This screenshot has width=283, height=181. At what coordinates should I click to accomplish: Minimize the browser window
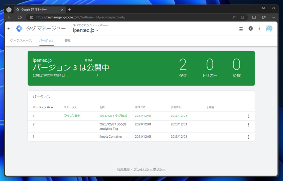pos(253,8)
